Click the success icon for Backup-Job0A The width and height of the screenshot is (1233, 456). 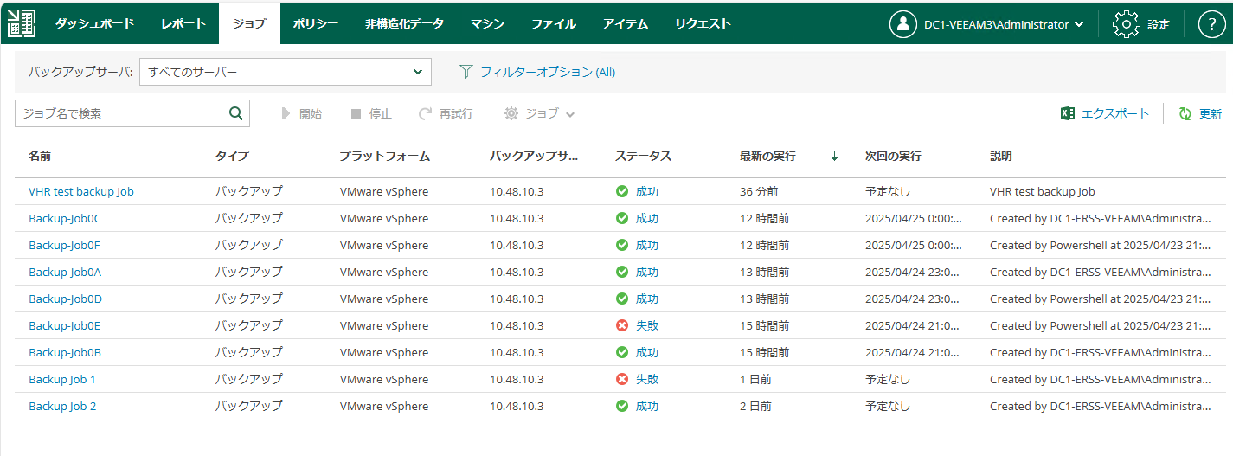coord(622,272)
